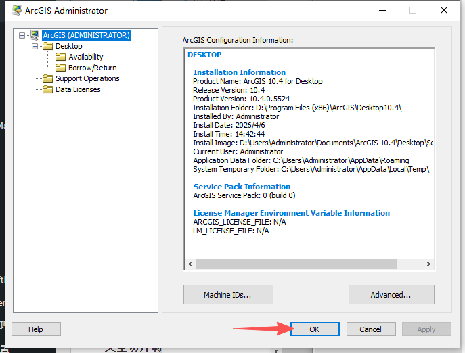Click the ArcGIS computer icon in tree
This screenshot has width=465, height=353.
click(x=35, y=35)
